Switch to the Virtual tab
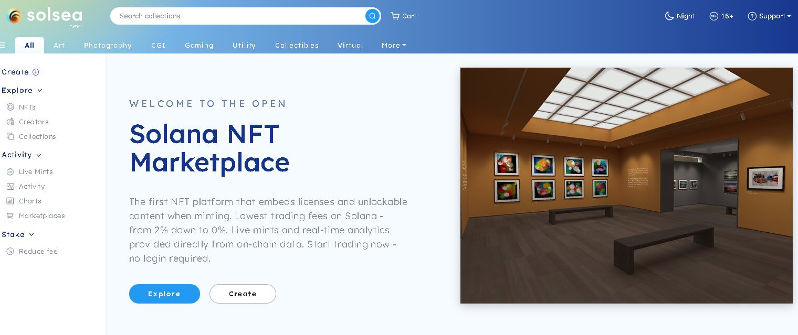798x335 pixels. tap(350, 46)
